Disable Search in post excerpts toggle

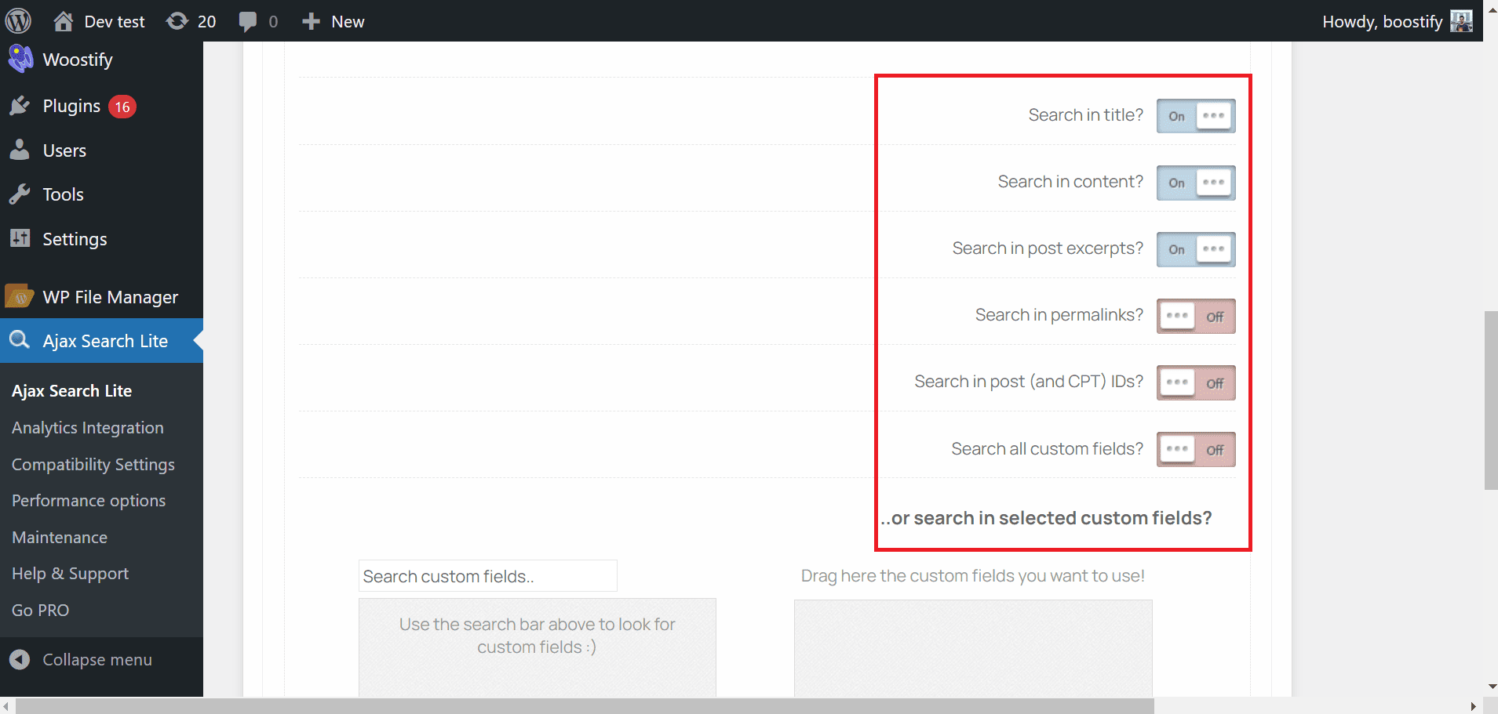coord(1196,249)
